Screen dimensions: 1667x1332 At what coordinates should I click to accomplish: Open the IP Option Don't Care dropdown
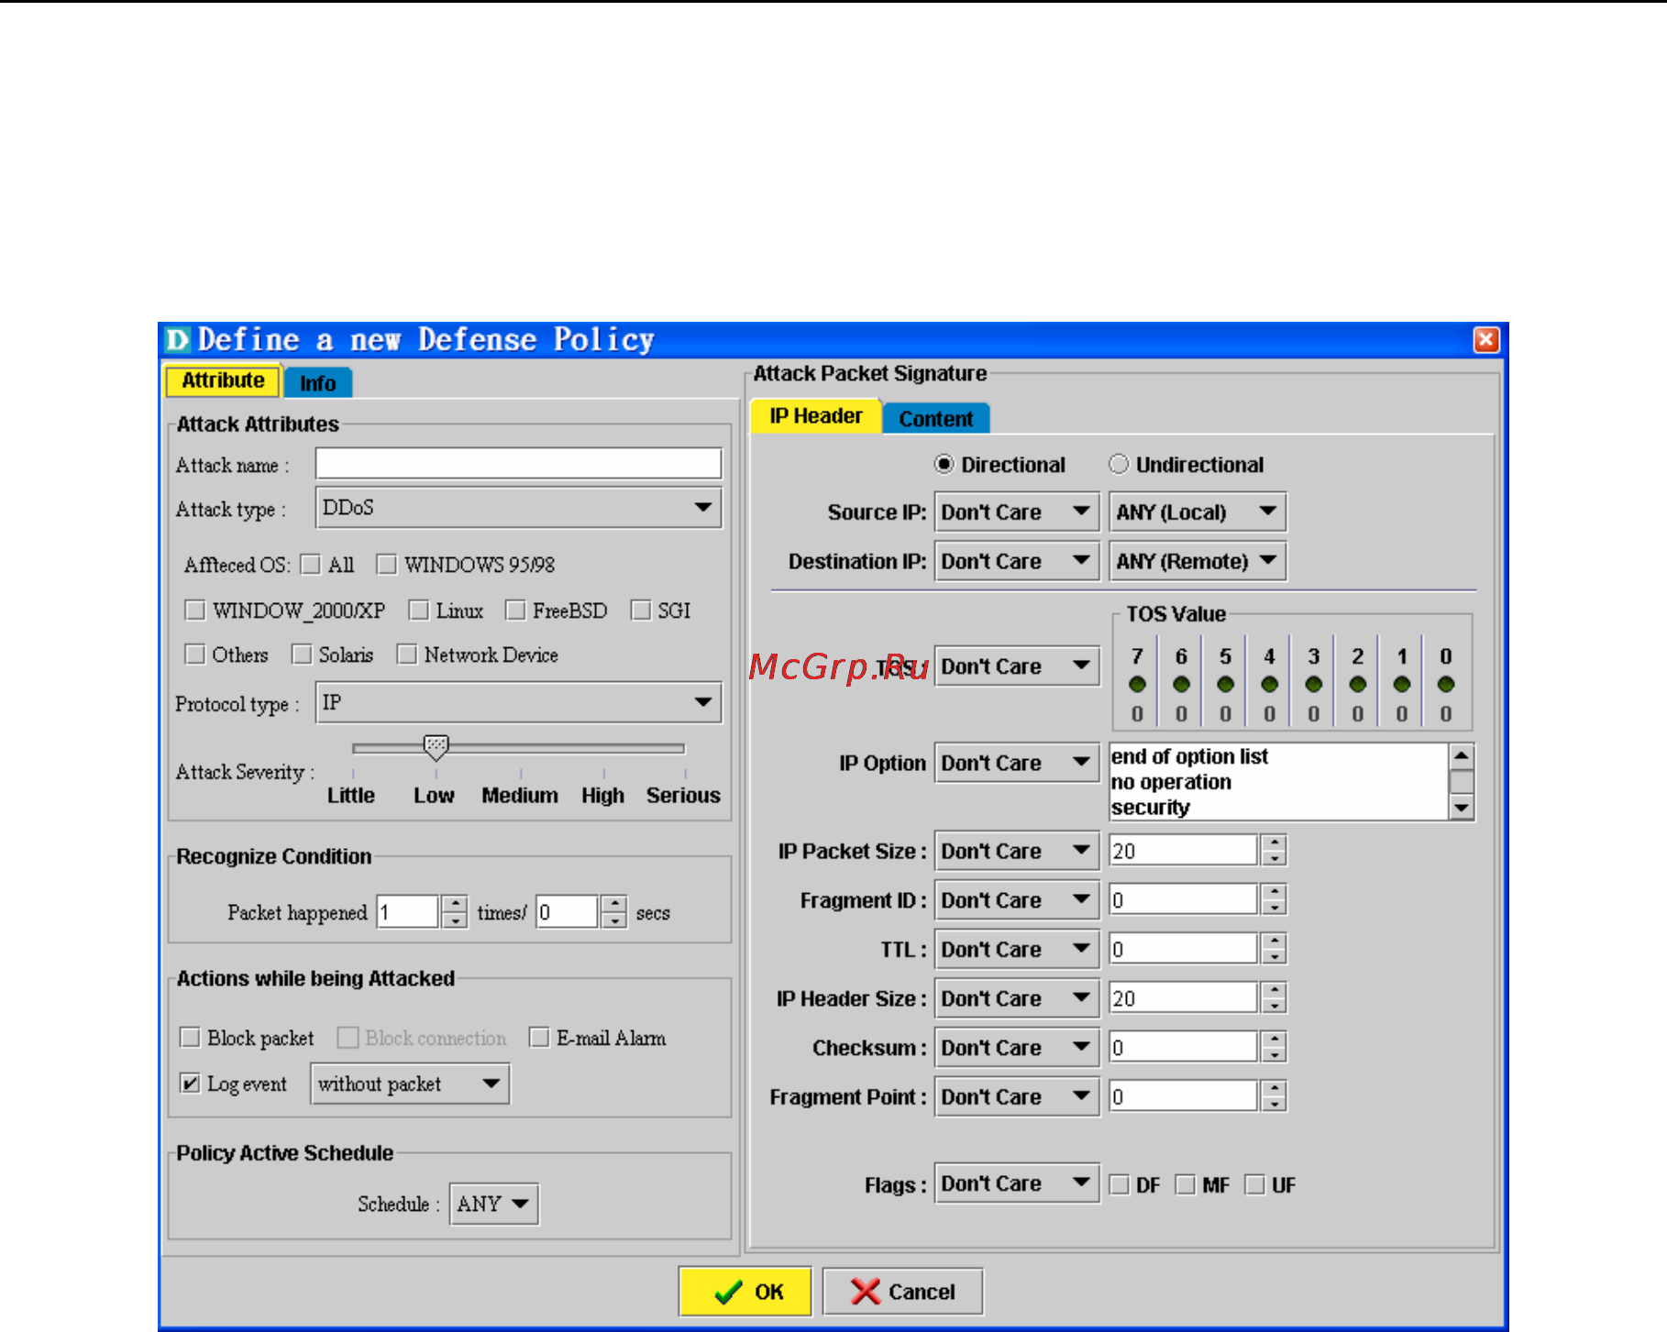pyautogui.click(x=1017, y=763)
